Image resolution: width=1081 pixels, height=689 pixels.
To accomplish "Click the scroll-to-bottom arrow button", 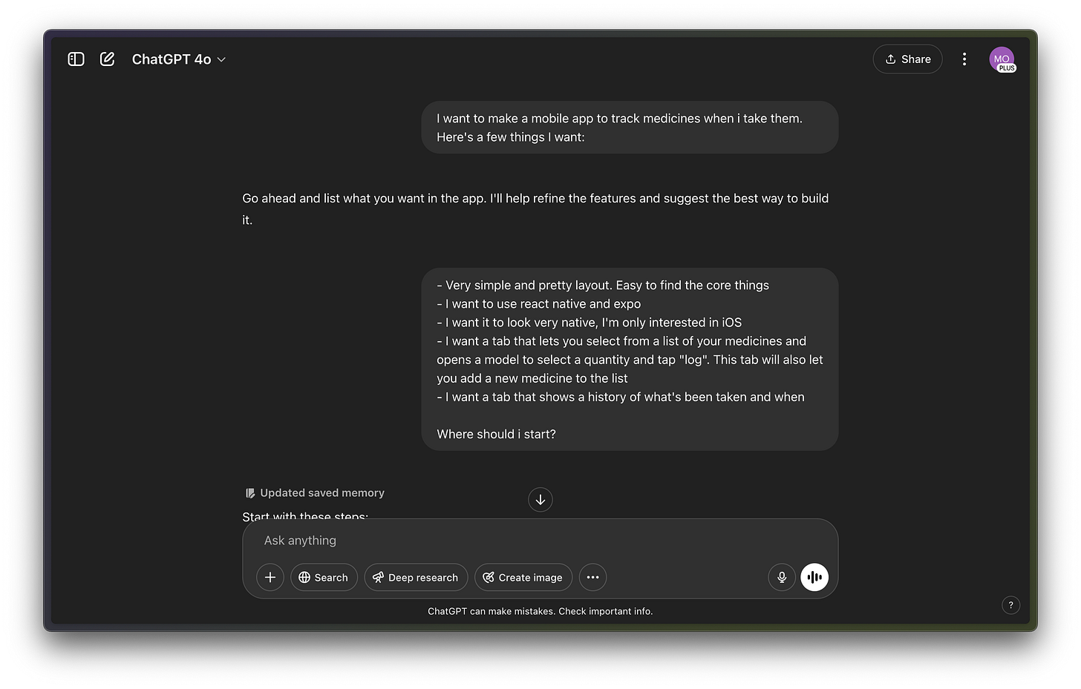I will tap(540, 500).
